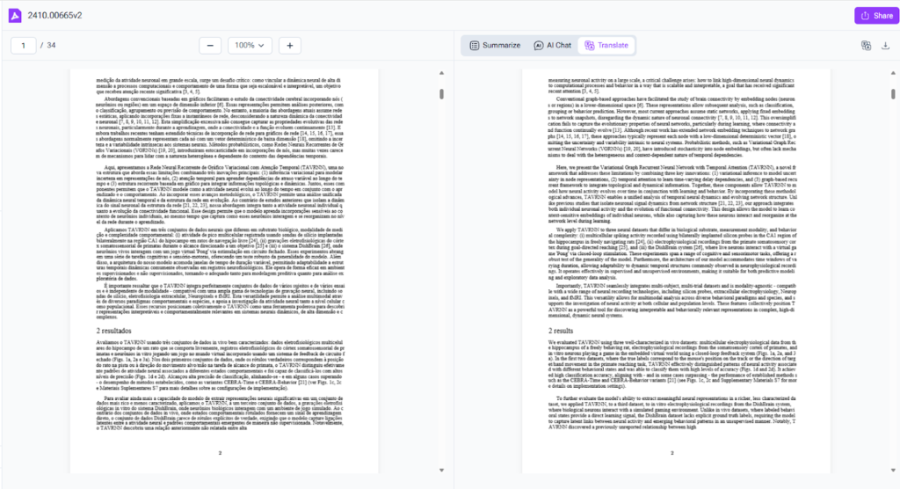Click the AI Chat bubble icon
Viewport: 900px width, 489px height.
[x=539, y=45]
